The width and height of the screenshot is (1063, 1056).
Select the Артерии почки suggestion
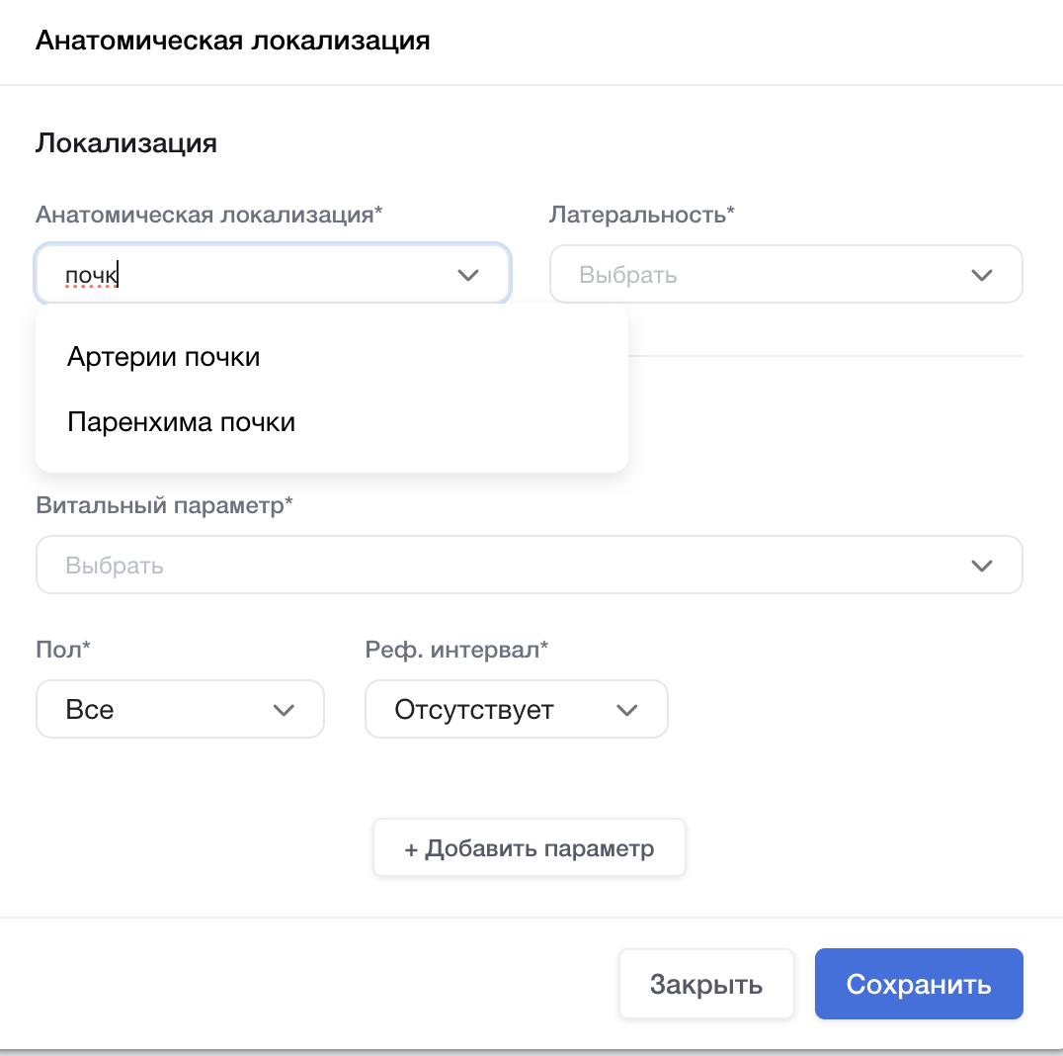pyautogui.click(x=164, y=357)
